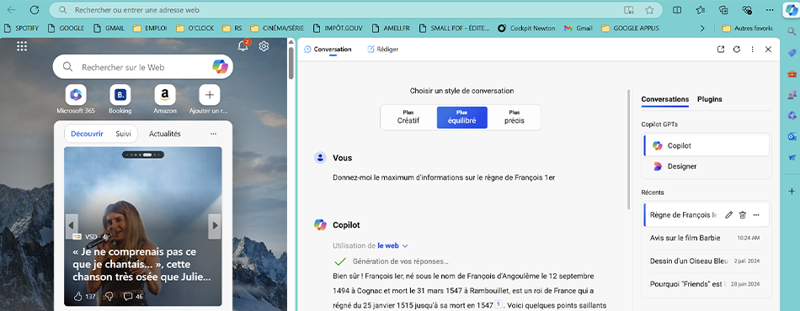The height and width of the screenshot is (311, 800).
Task: Open the Copilot panel in a new tab
Action: [720, 50]
